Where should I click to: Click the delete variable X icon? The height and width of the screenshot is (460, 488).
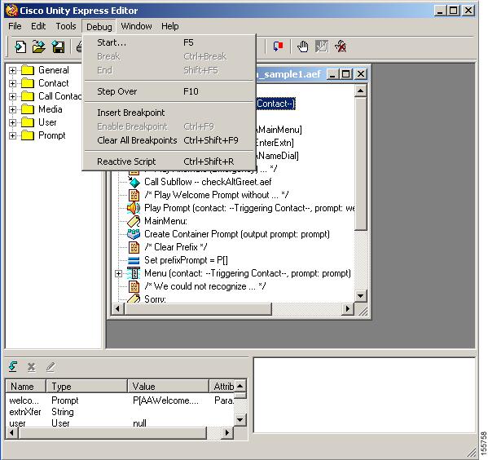coord(32,367)
